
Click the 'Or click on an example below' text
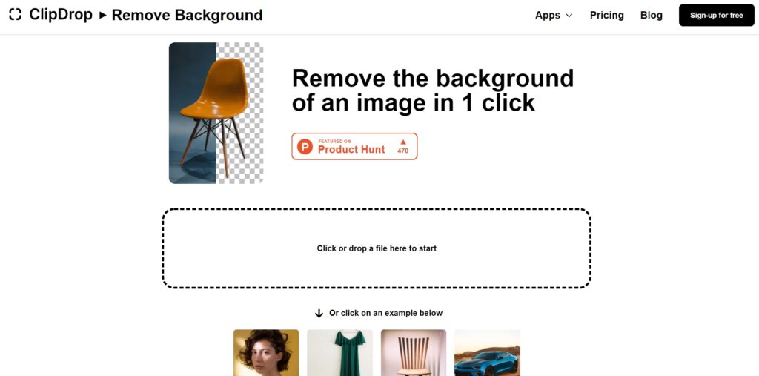tap(385, 313)
